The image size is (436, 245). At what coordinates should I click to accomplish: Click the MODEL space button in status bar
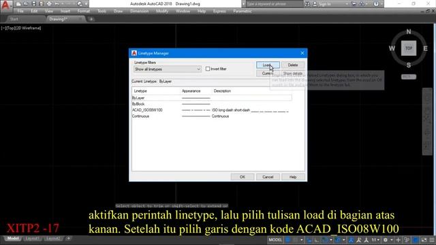pos(275,240)
